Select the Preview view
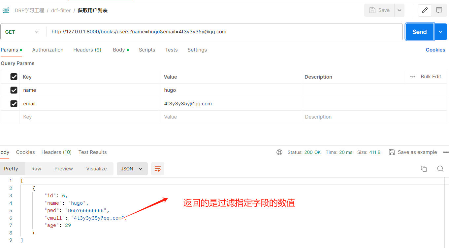 tap(64, 169)
